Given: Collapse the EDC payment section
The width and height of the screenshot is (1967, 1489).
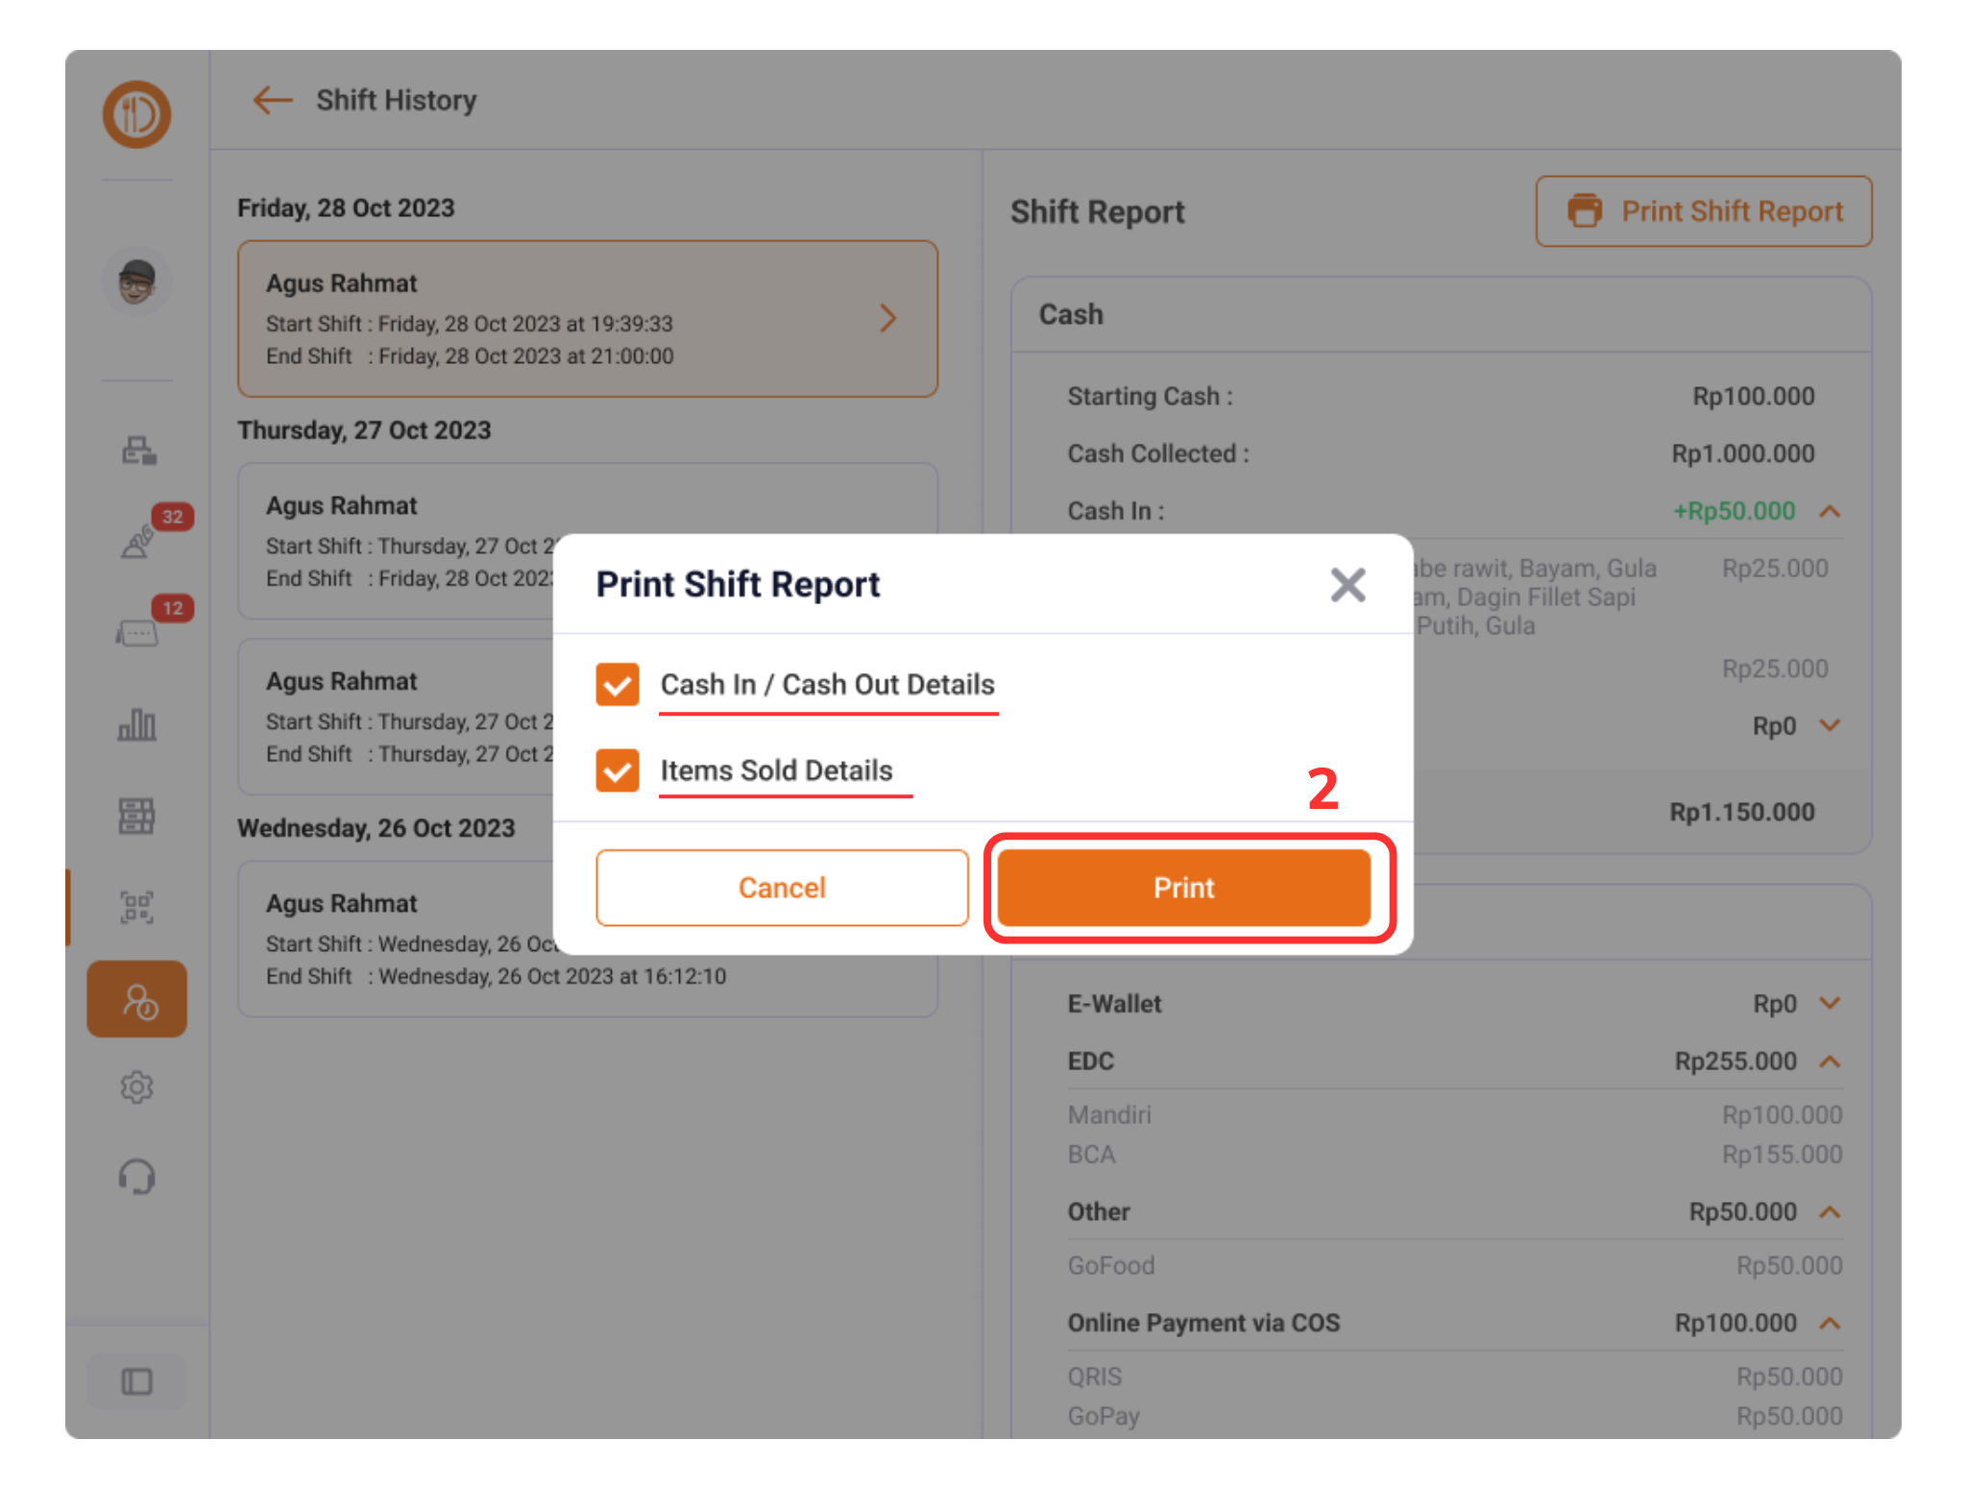Looking at the screenshot, I should click(1830, 1061).
